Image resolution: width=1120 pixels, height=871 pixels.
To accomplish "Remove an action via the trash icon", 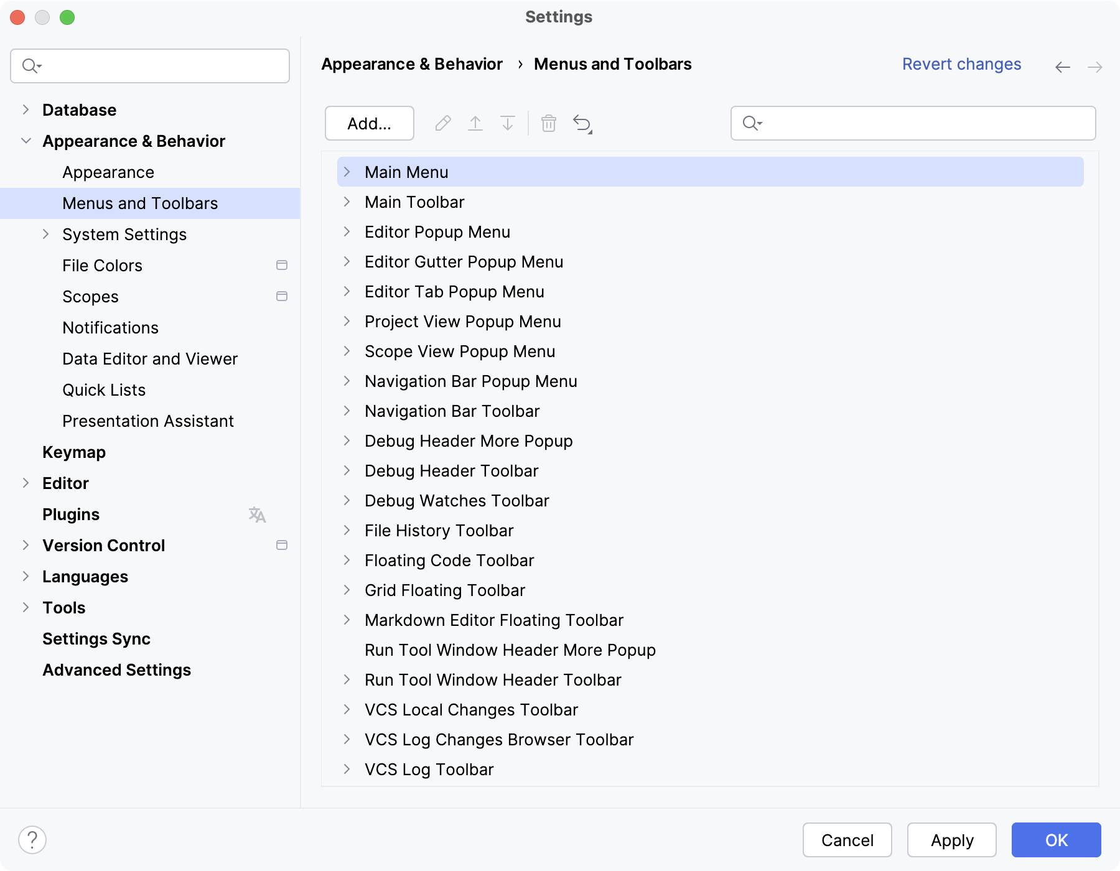I will tap(548, 124).
